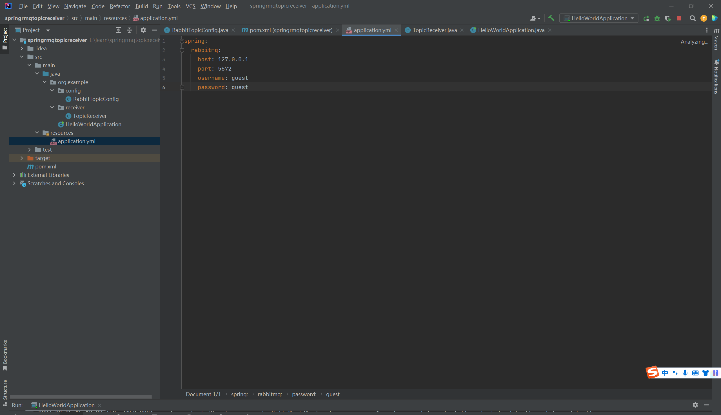The width and height of the screenshot is (721, 415).
Task: Click the Build project hammer icon
Action: tap(551, 18)
